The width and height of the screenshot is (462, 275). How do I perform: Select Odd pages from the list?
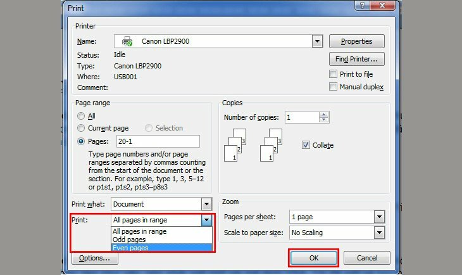point(131,240)
